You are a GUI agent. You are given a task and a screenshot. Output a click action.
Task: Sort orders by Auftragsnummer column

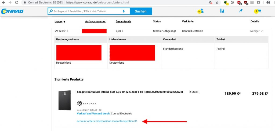point(95,21)
